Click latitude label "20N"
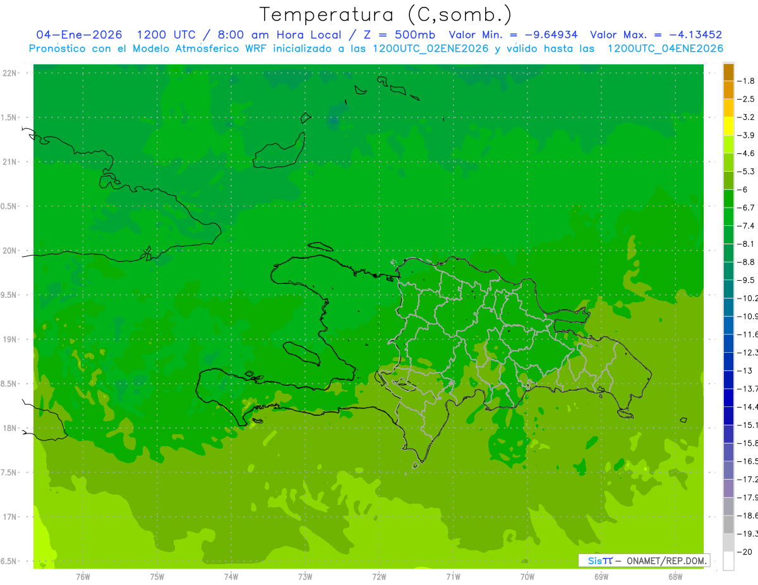The width and height of the screenshot is (758, 585). click(9, 251)
